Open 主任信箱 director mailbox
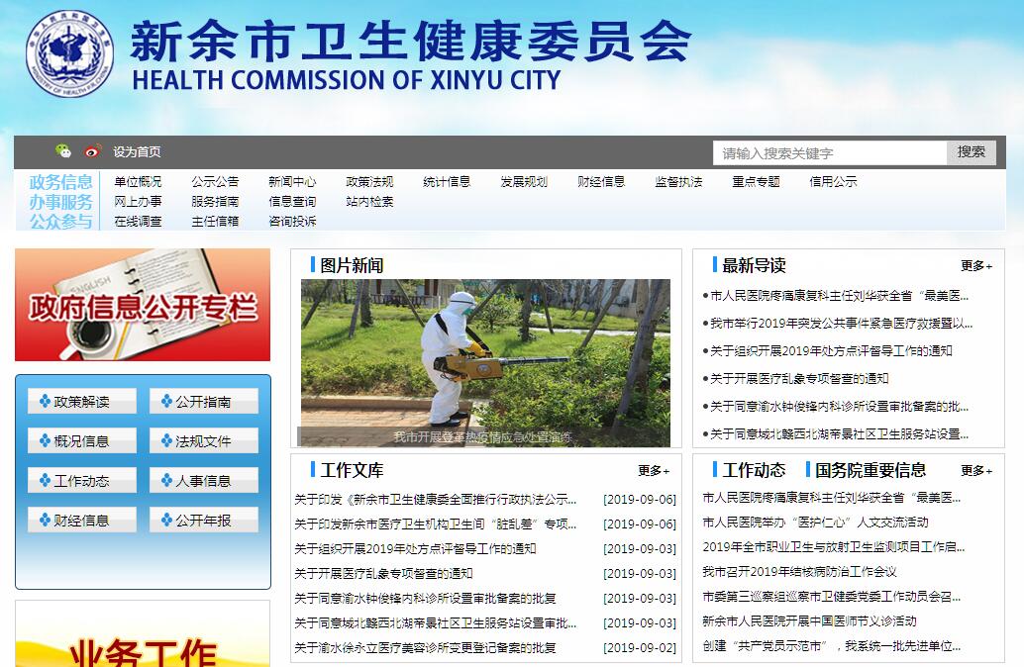The image size is (1024, 667). point(215,222)
